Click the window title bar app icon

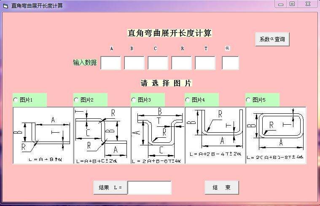[x=5, y=6]
